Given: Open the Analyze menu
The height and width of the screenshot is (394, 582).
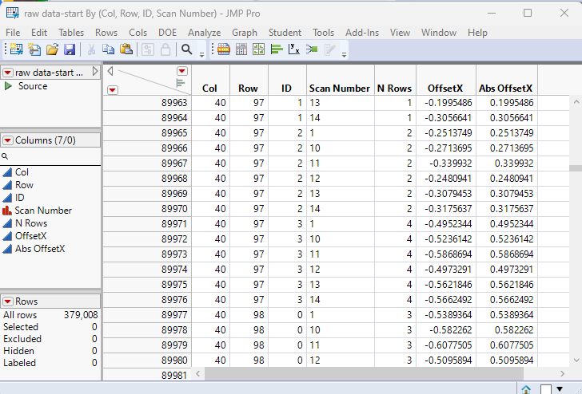Looking at the screenshot, I should (204, 33).
